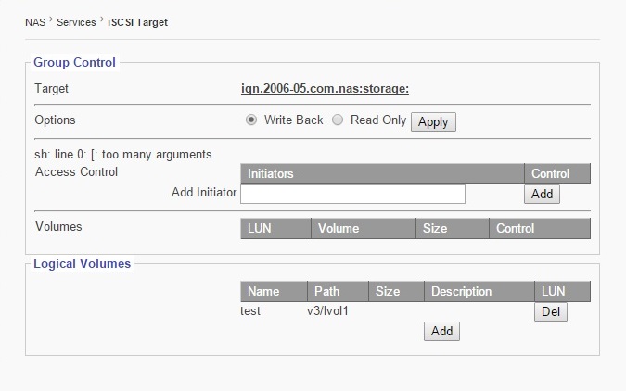This screenshot has height=391, width=626.
Task: Click the Description column header
Action: point(461,291)
